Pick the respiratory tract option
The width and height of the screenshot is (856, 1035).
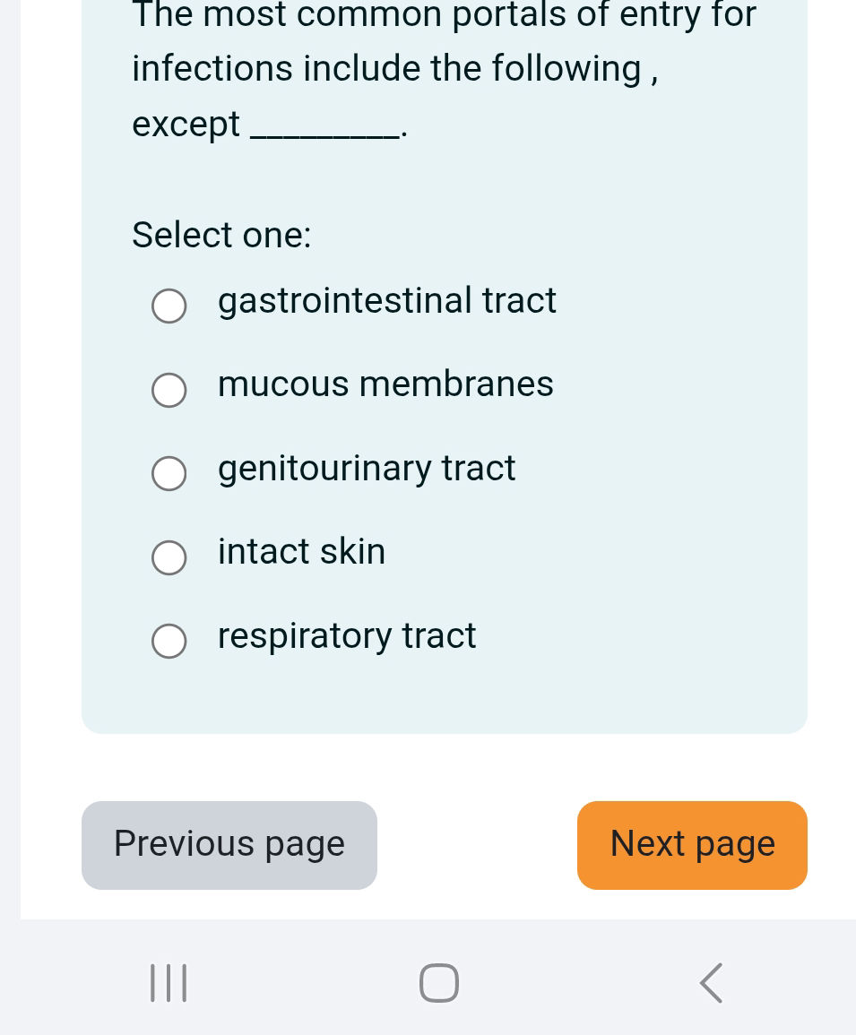(169, 641)
